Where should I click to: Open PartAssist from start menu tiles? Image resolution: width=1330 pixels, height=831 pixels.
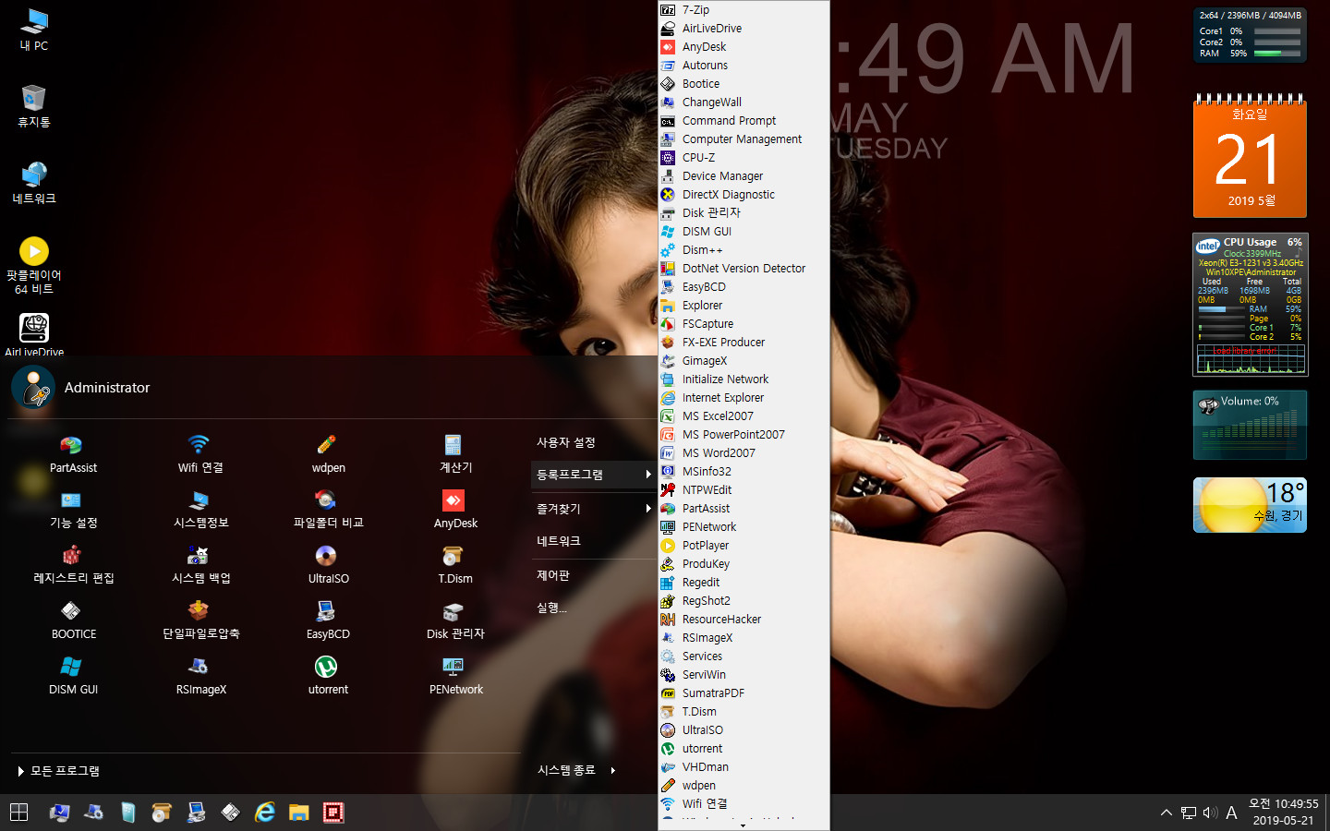tap(72, 454)
